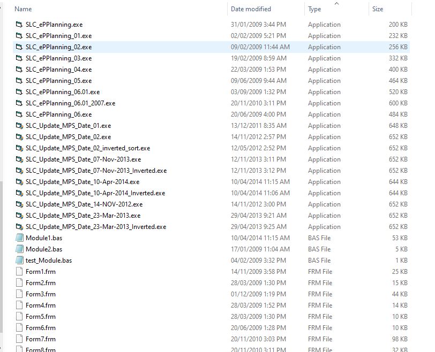Select SLC_Update_MPS_Date_02_inverted_sort.exe file name

[x=88, y=148]
